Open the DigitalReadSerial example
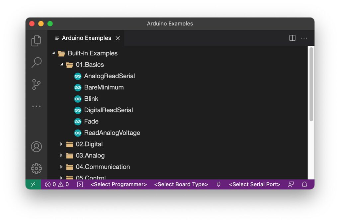The width and height of the screenshot is (340, 223). (x=109, y=110)
